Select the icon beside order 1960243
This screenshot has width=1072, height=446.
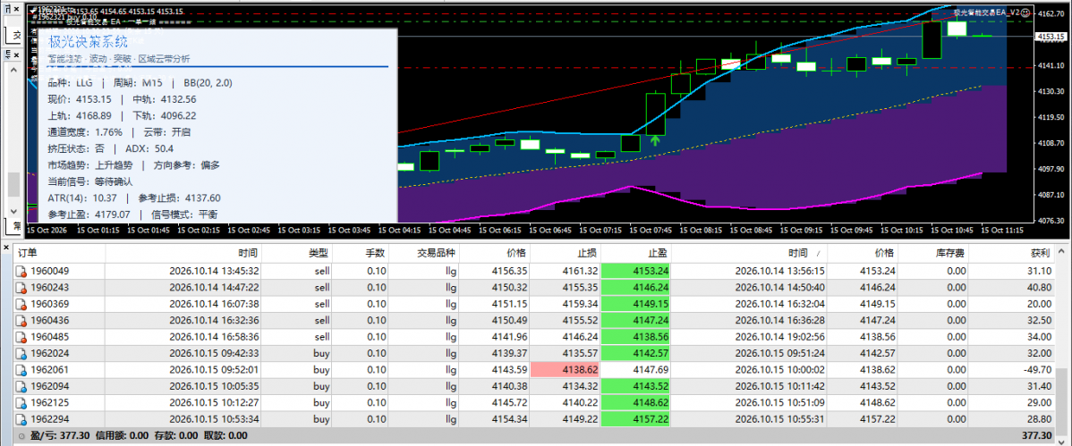pyautogui.click(x=22, y=288)
